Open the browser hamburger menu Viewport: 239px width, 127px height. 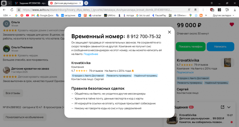pos(212,3)
